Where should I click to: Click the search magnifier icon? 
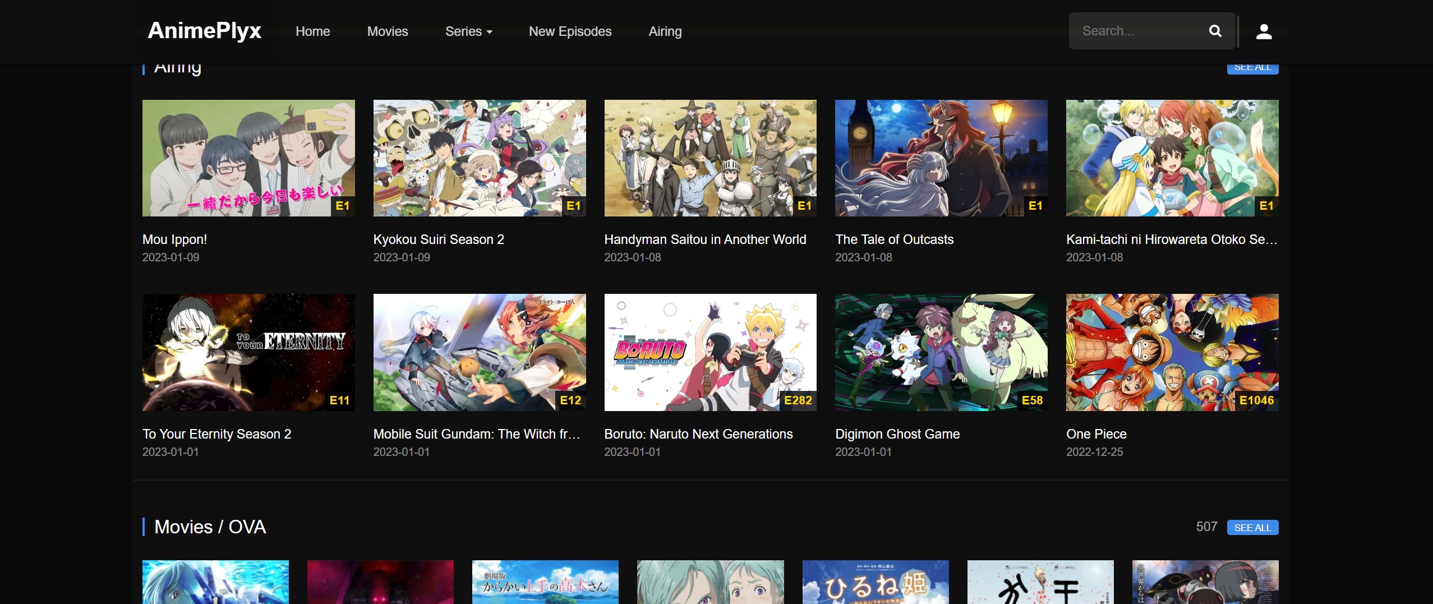[x=1215, y=31]
